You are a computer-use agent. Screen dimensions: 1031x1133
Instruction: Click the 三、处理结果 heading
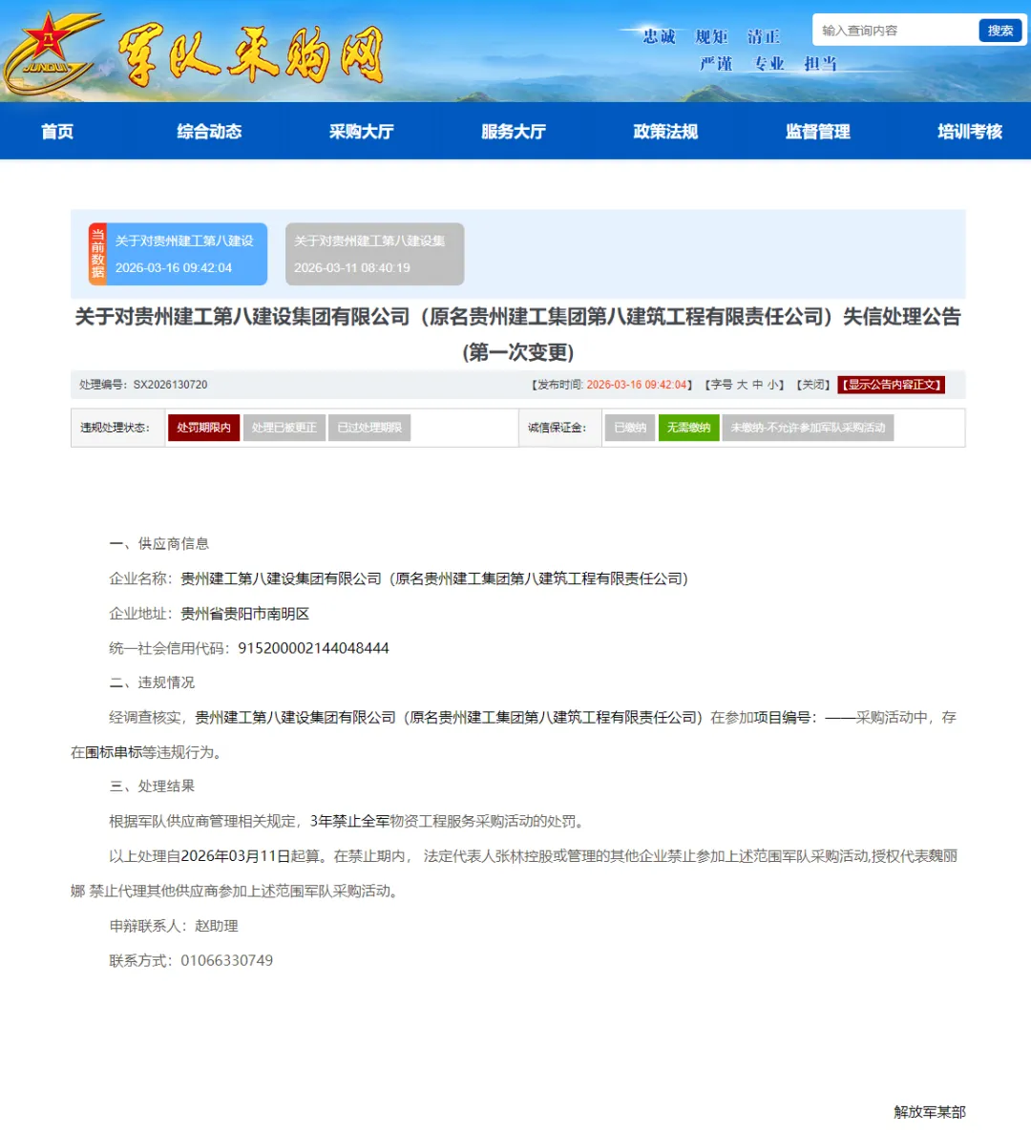coord(152,787)
